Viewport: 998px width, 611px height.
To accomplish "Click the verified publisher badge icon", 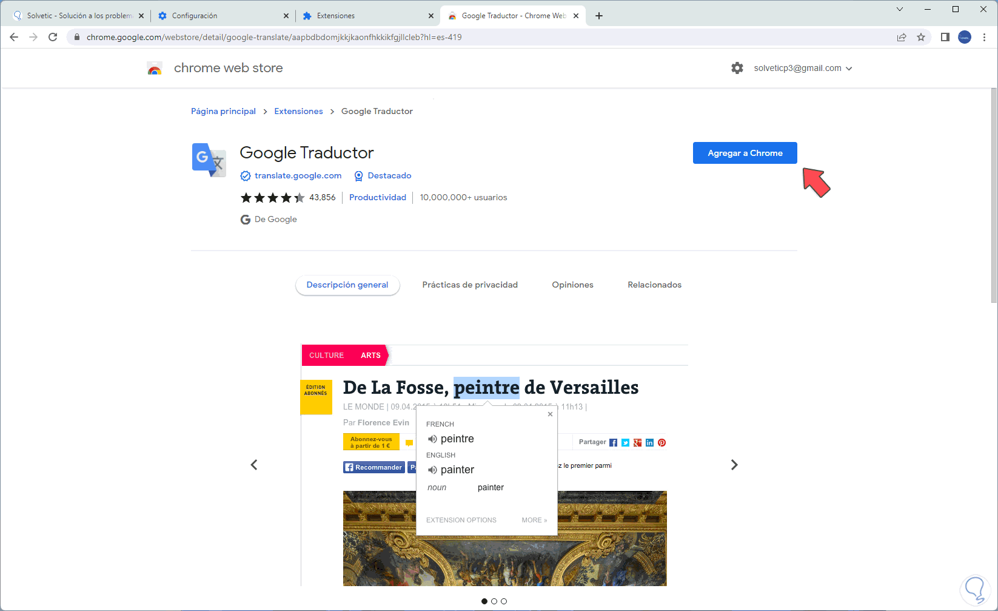I will [x=246, y=176].
